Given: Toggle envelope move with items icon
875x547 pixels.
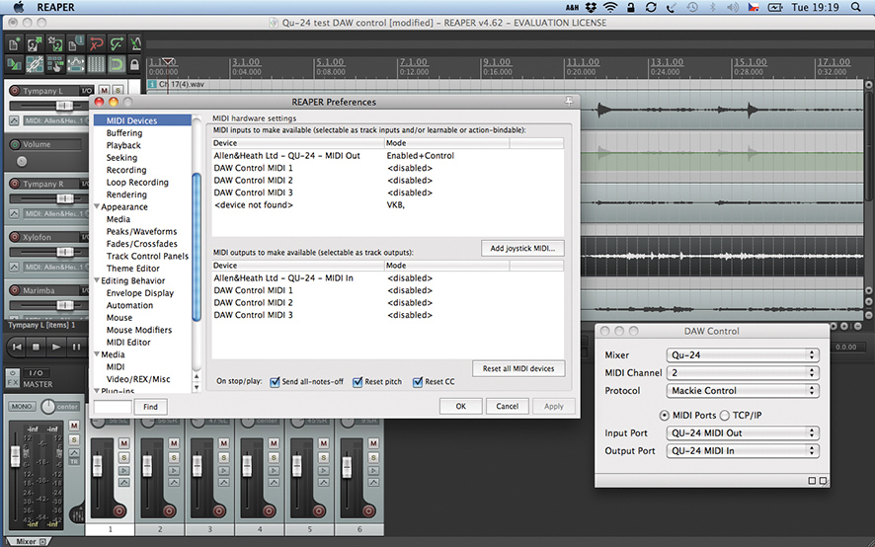Looking at the screenshot, I should pyautogui.click(x=75, y=64).
